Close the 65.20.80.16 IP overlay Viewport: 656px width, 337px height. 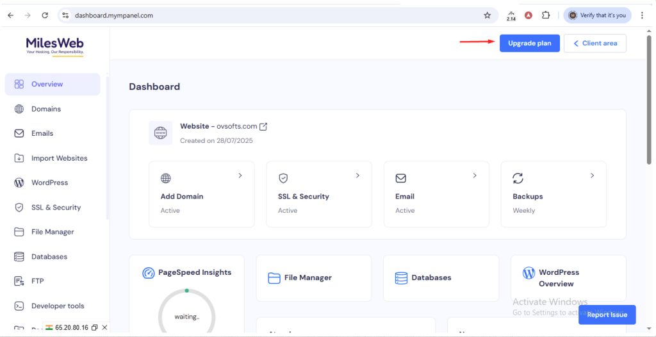[x=104, y=327]
